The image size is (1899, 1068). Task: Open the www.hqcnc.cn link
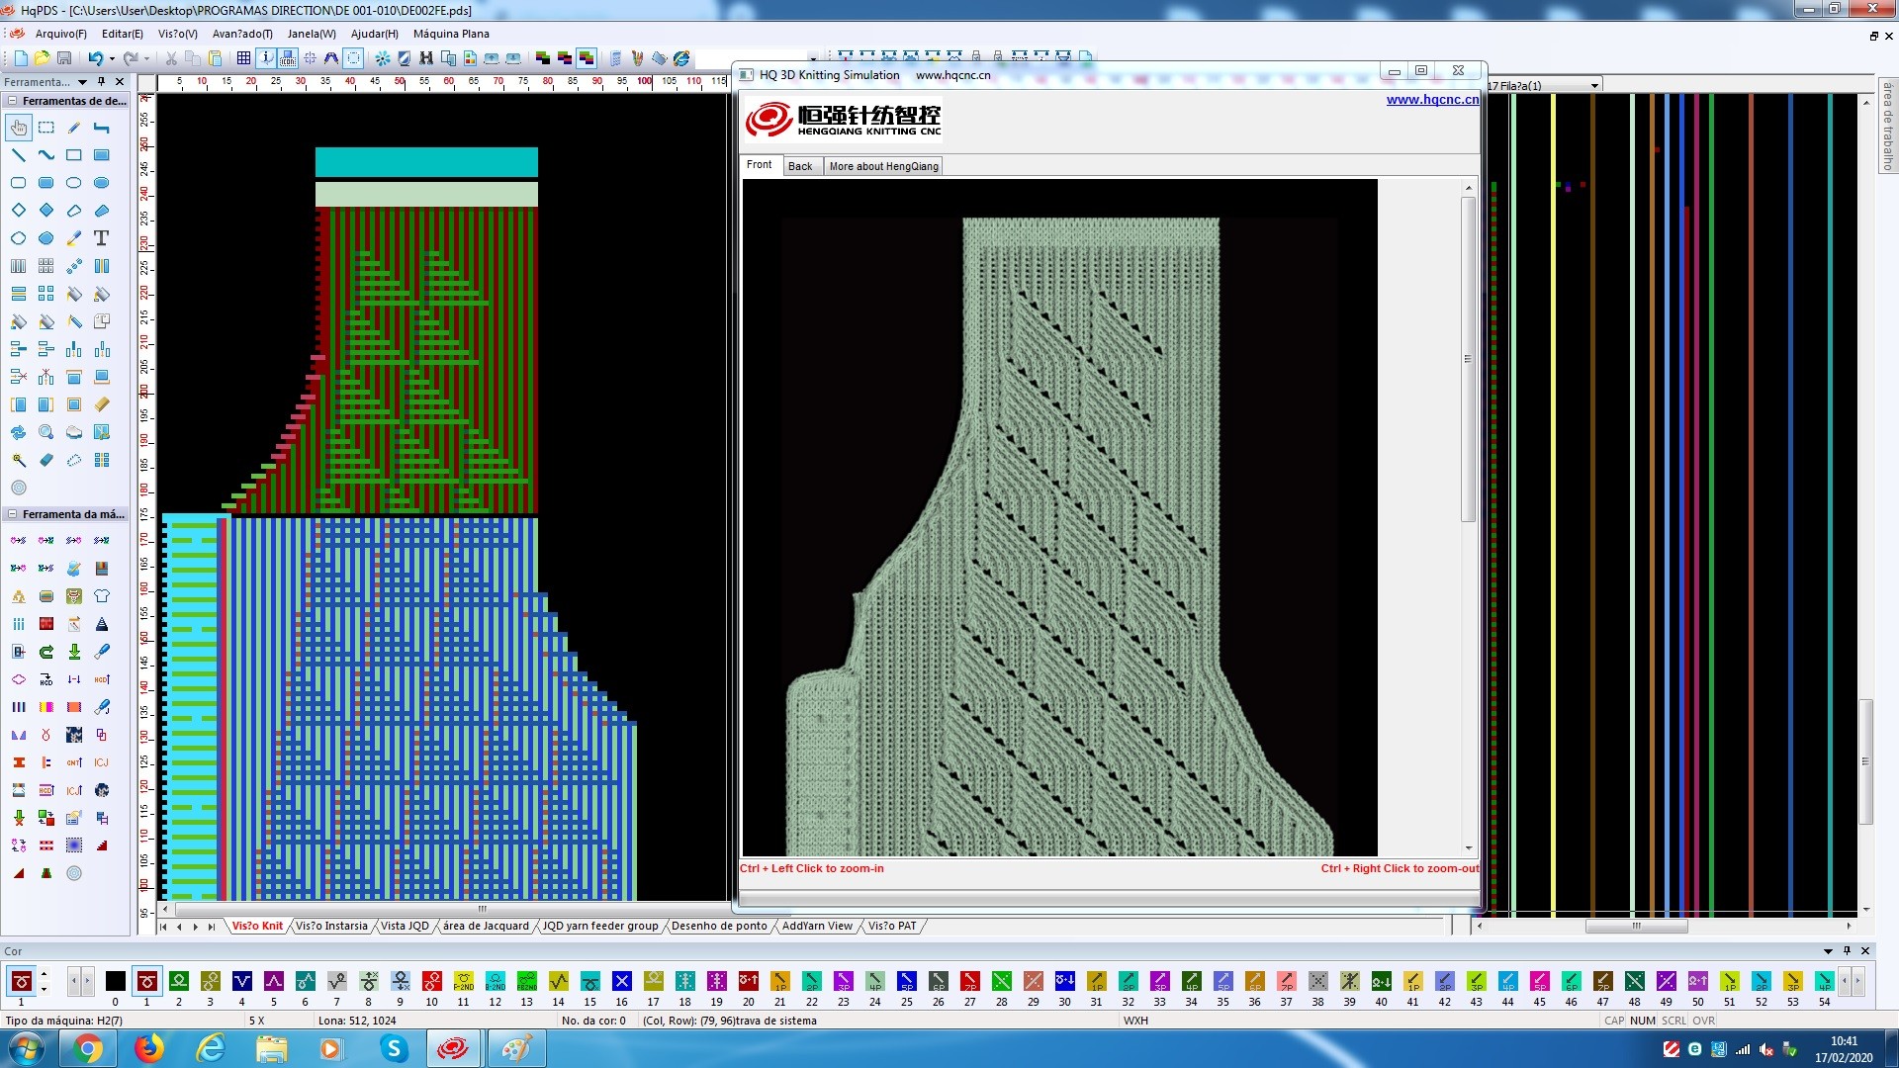point(1431,100)
